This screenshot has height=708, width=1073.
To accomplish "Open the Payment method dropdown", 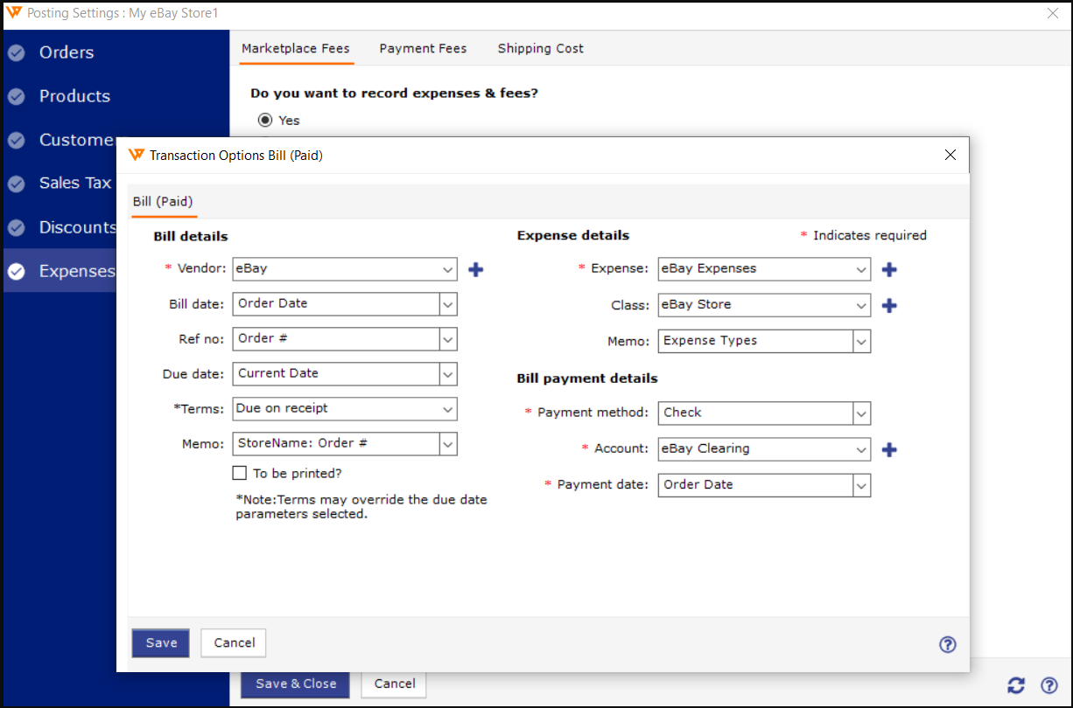I will 861,413.
